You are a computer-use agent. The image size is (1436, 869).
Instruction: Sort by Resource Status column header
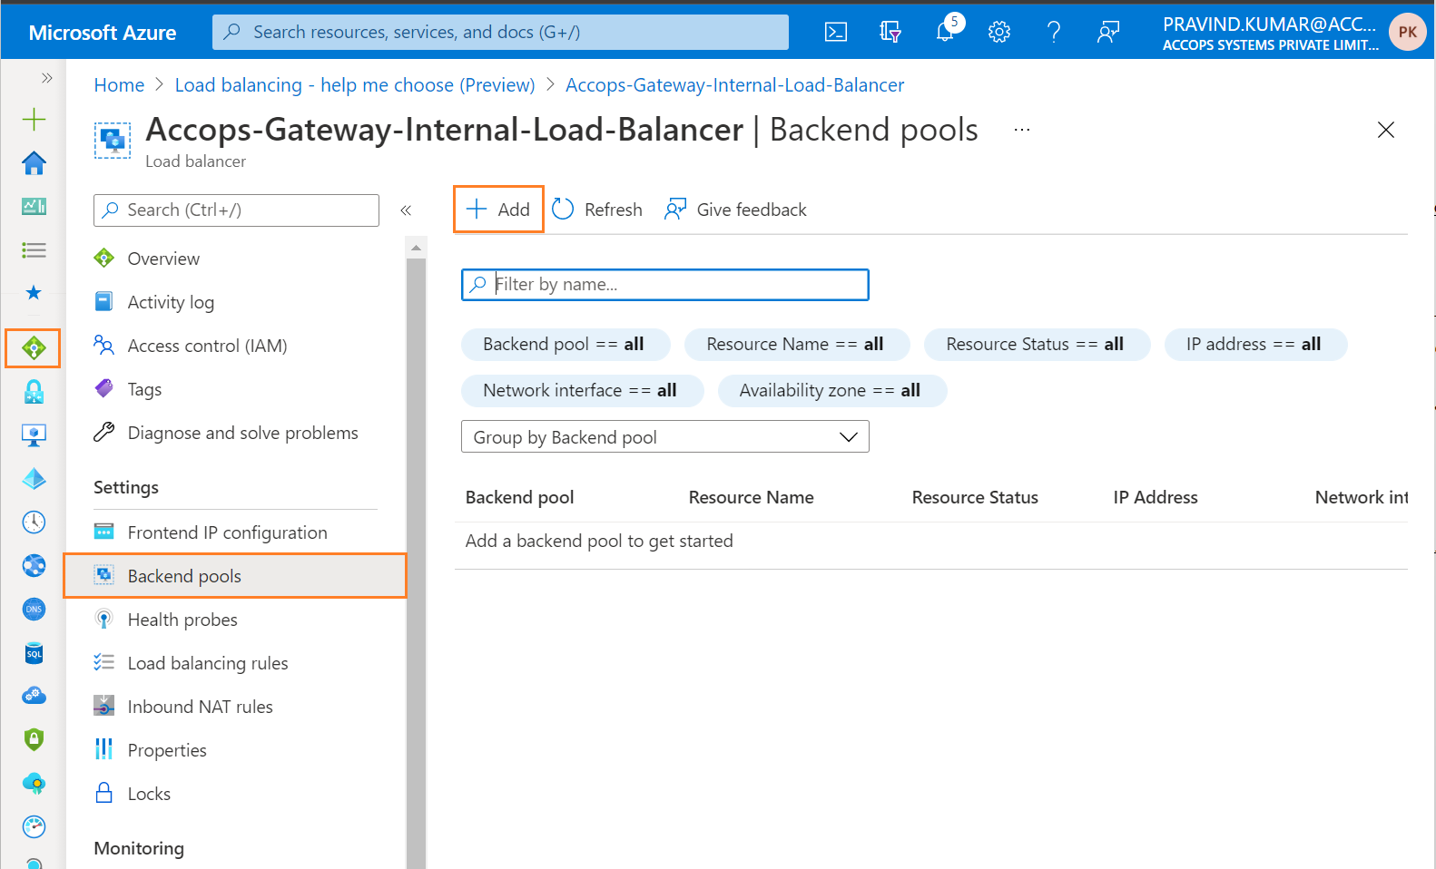pyautogui.click(x=975, y=498)
